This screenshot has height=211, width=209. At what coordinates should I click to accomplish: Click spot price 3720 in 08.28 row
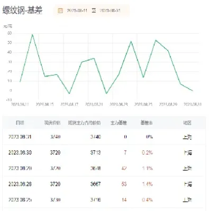pos(55,184)
